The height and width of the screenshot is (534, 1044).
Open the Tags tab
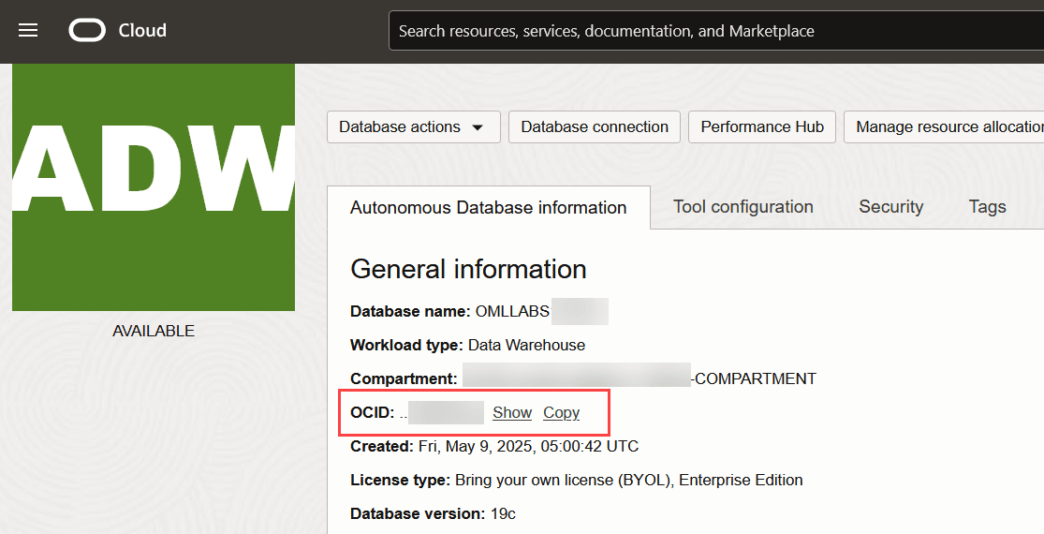tap(988, 207)
